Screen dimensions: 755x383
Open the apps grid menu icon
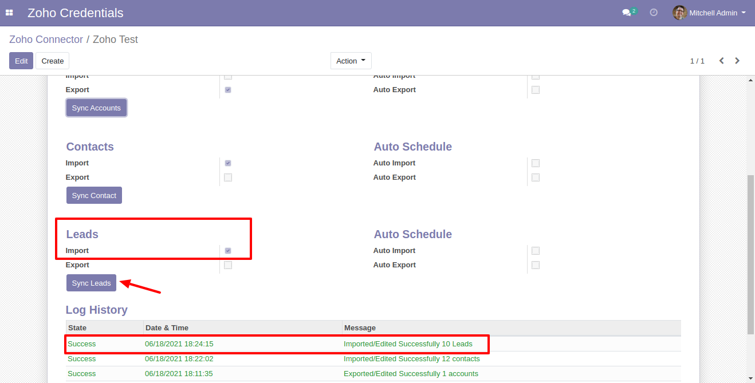(9, 13)
